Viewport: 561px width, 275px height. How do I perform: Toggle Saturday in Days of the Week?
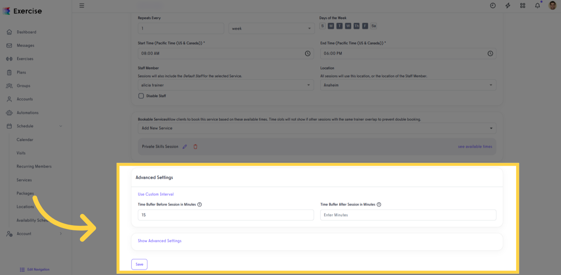pyautogui.click(x=373, y=26)
